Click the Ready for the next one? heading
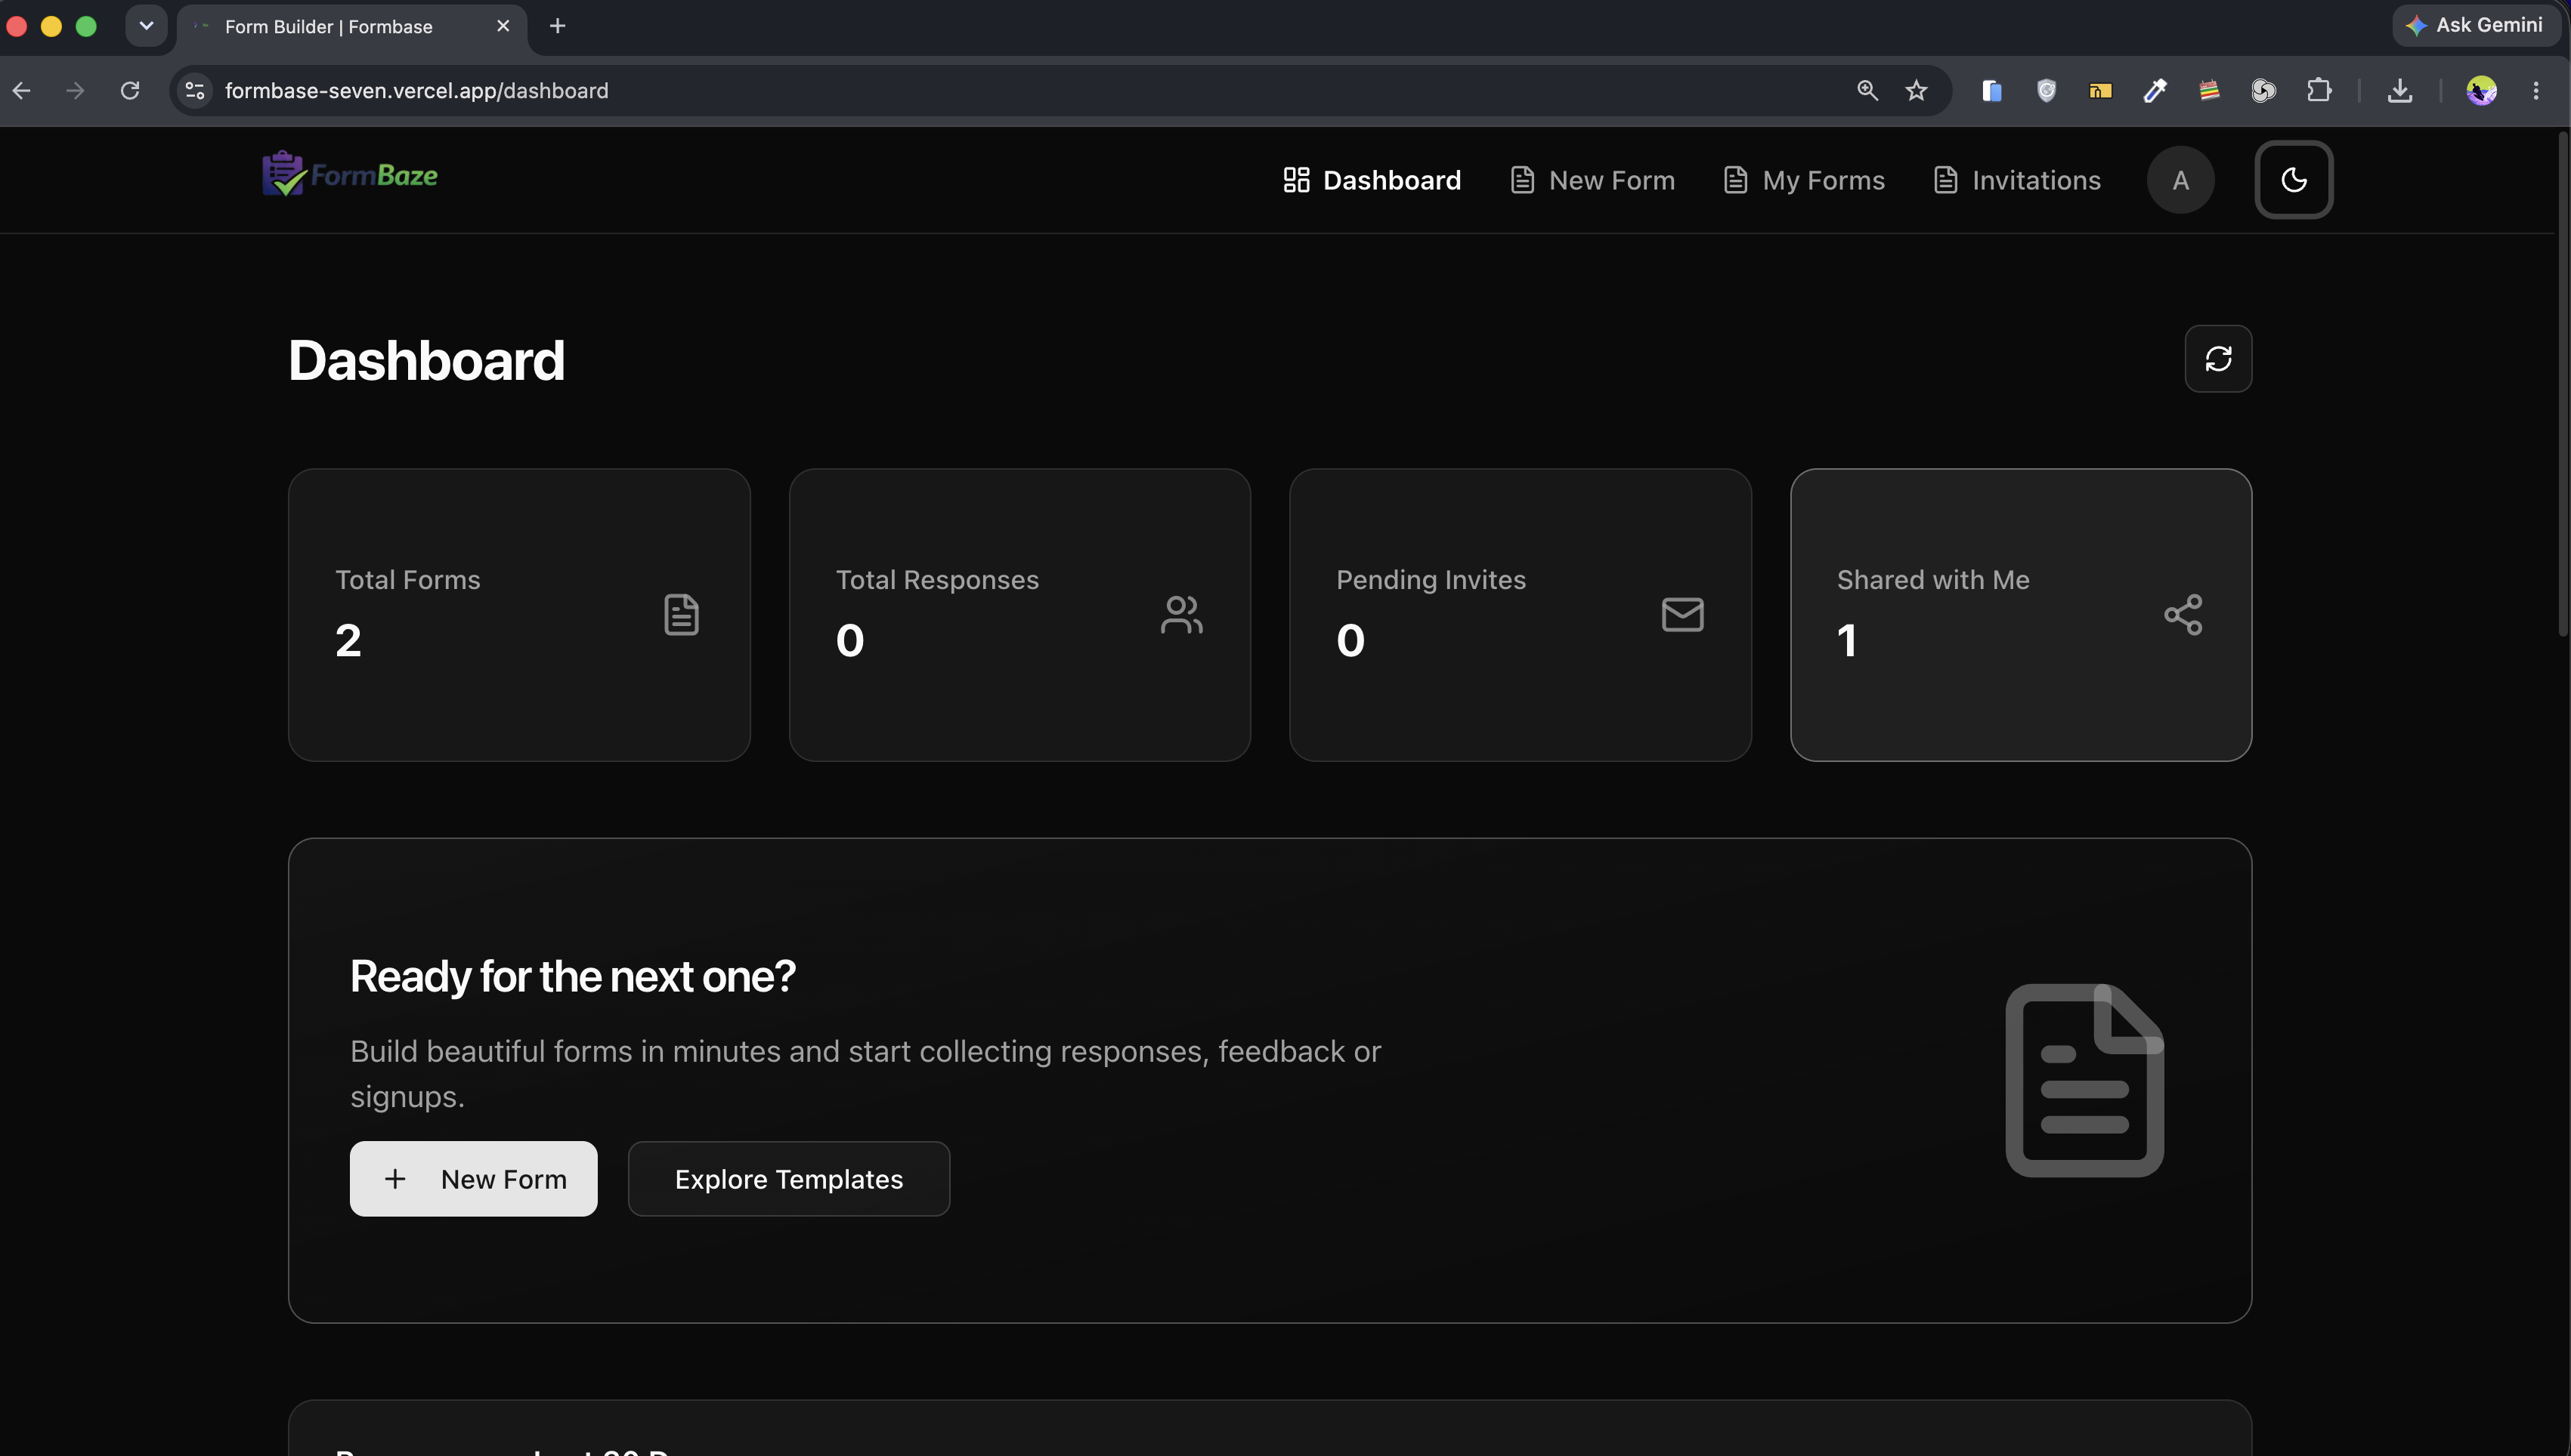This screenshot has width=2571, height=1456. pos(572,976)
